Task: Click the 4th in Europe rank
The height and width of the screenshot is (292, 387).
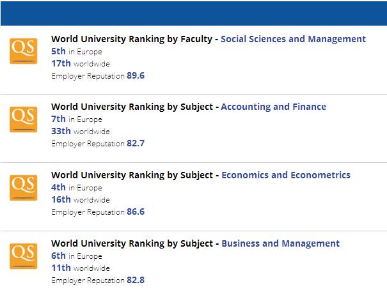Action: (x=77, y=187)
